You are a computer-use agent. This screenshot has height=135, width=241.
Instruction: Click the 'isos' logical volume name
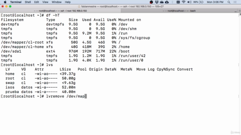tap(10, 87)
